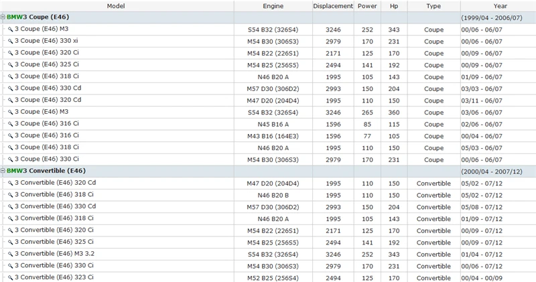Screen dimensions: 536x282
Task: Click magnifier icon for Convertible 320 Ci row
Action: [10, 230]
